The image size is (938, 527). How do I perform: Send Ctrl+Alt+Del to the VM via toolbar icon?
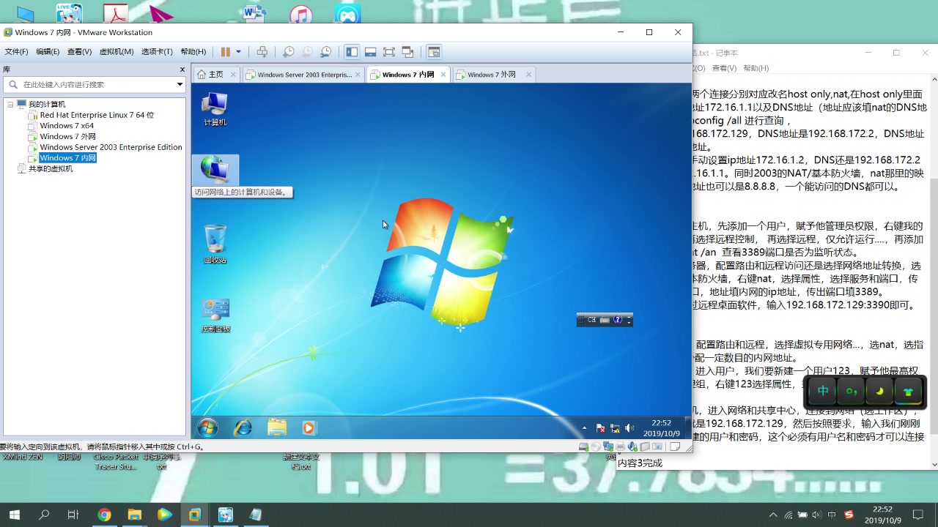tap(262, 52)
